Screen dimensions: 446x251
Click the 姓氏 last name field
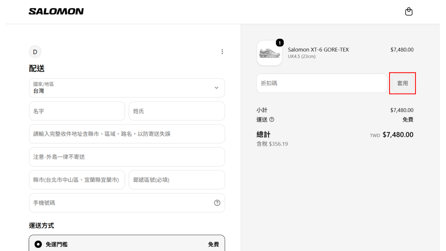click(177, 111)
